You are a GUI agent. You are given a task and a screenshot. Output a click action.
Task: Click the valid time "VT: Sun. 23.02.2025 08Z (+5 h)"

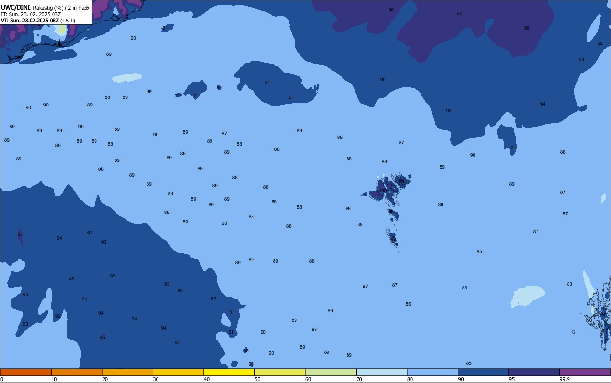pyautogui.click(x=38, y=21)
